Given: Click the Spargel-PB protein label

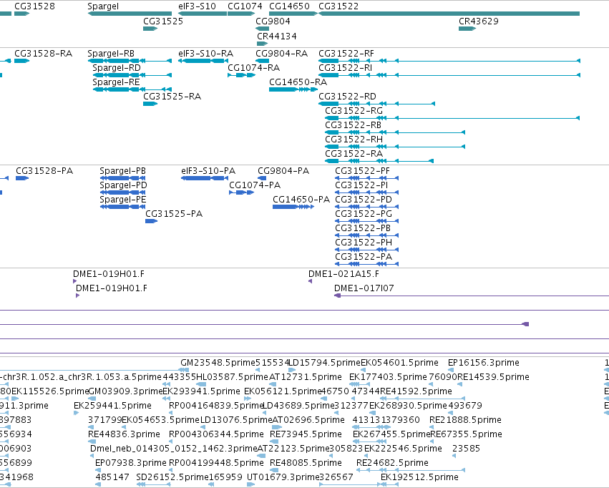Looking at the screenshot, I should point(123,171).
